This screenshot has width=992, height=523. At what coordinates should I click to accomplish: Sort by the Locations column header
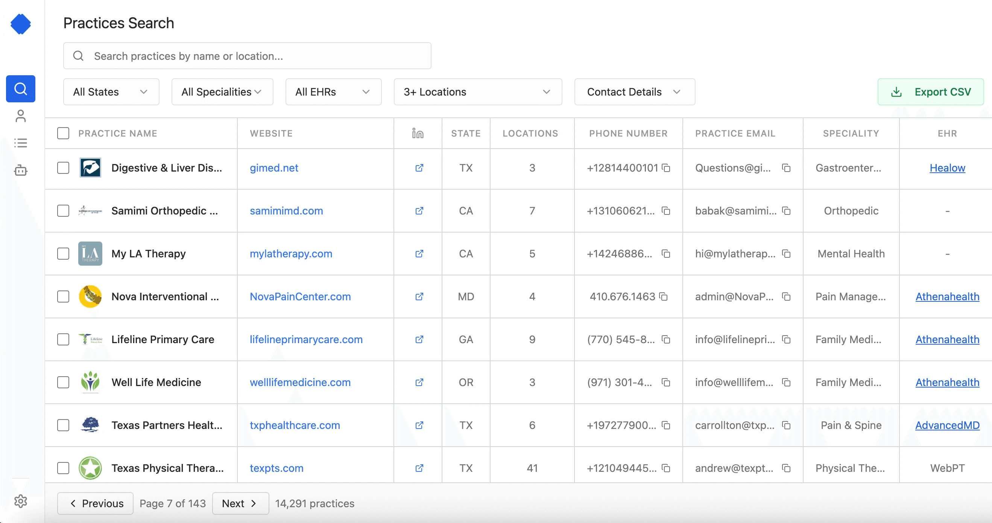[530, 133]
